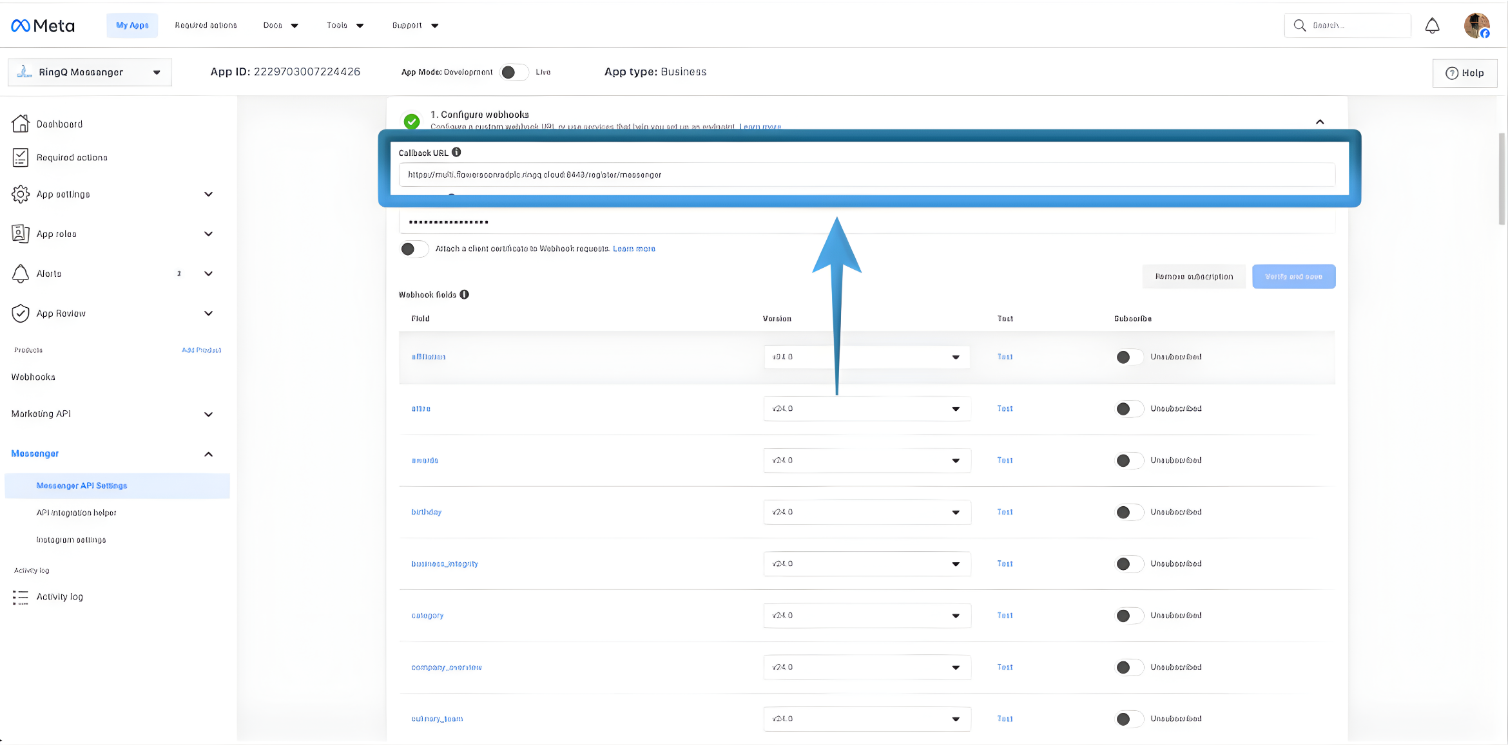Select Required actions in the sidebar
The width and height of the screenshot is (1508, 747).
coord(72,157)
